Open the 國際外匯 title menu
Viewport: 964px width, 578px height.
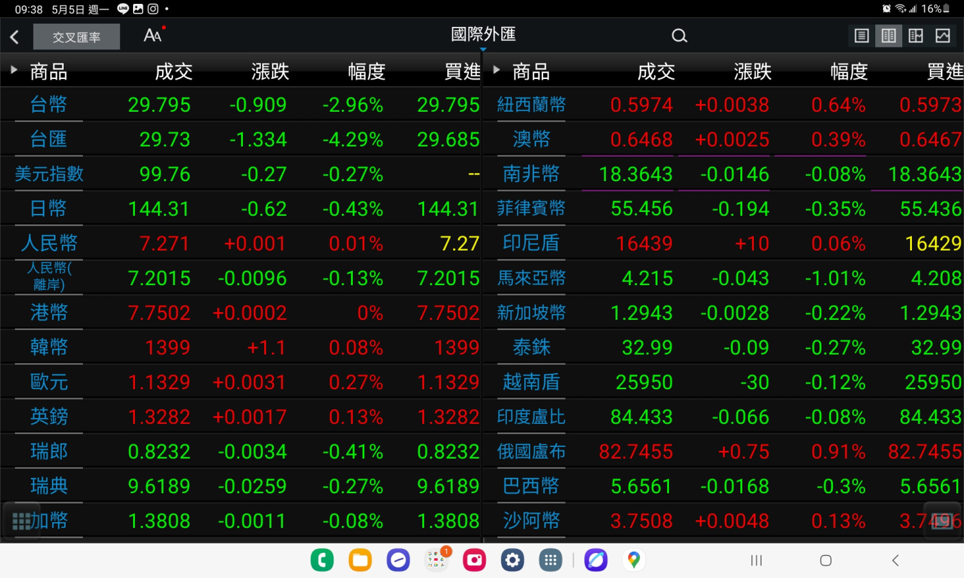coord(483,35)
